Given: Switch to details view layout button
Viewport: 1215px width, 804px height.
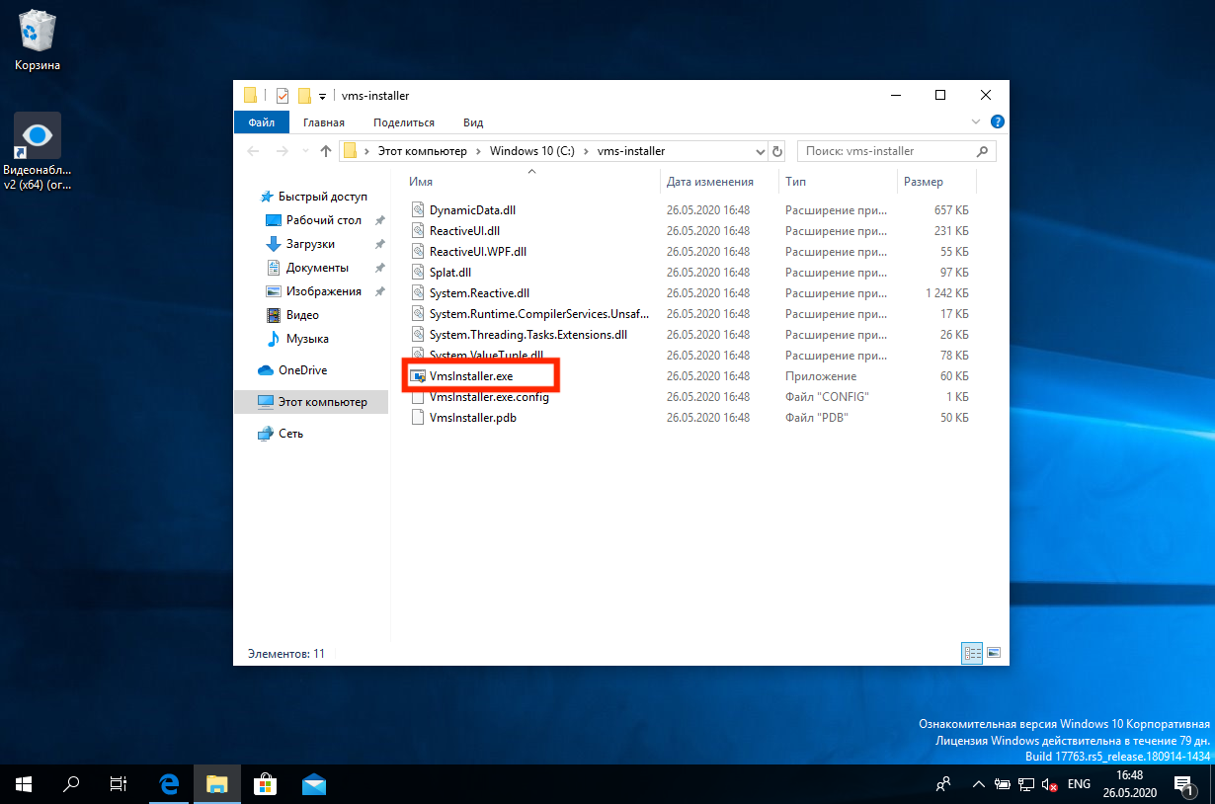Looking at the screenshot, I should (x=972, y=654).
